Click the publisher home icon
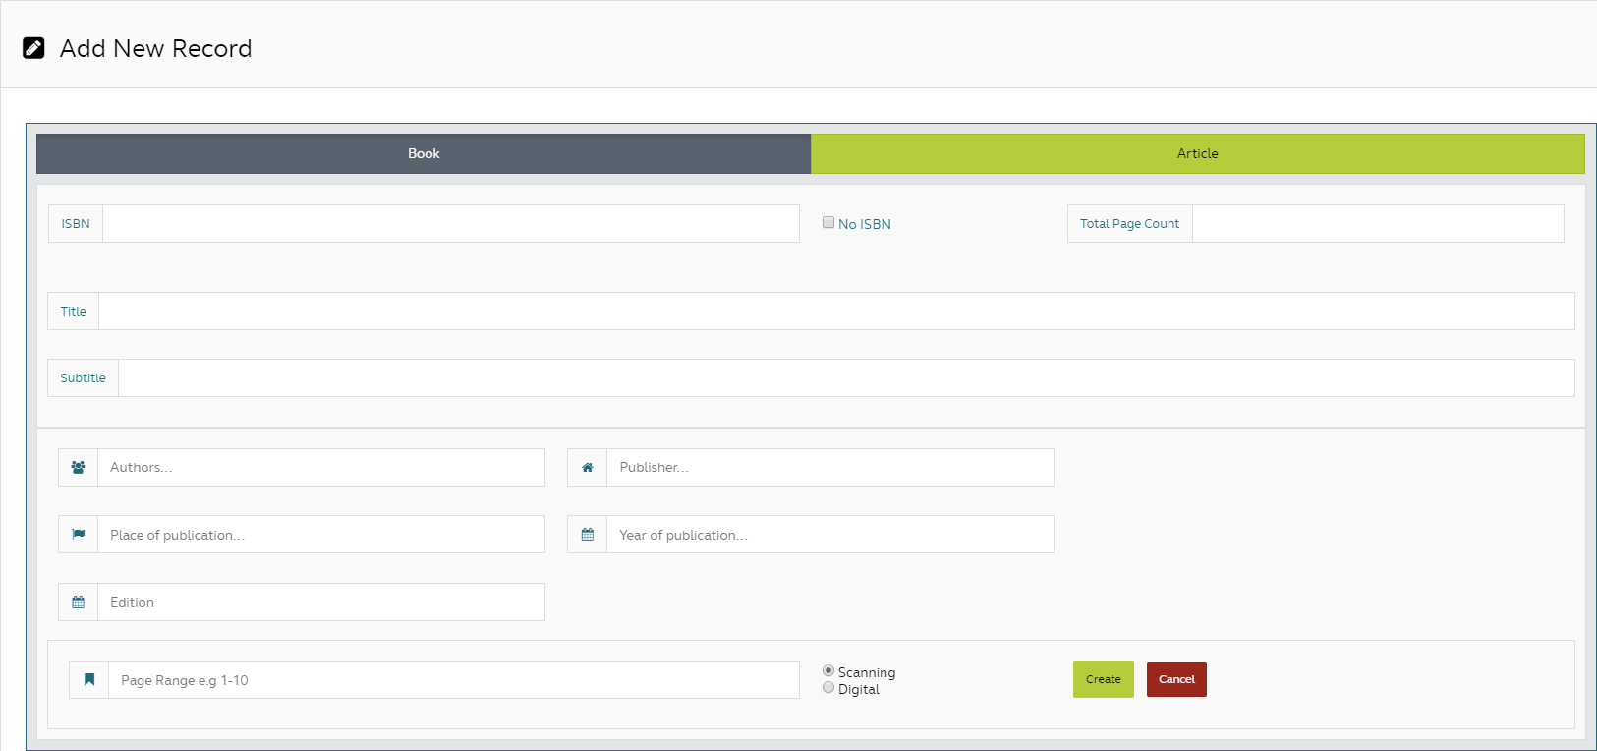This screenshot has width=1597, height=751. (x=588, y=468)
